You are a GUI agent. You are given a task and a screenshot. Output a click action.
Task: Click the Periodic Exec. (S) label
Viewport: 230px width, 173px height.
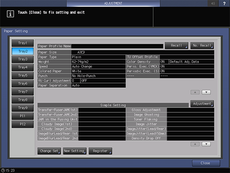(x=143, y=71)
